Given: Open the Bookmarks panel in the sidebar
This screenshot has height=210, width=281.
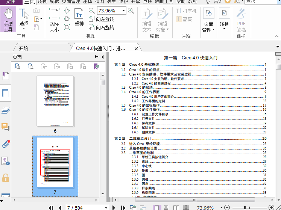Looking at the screenshot, I should 6,76.
